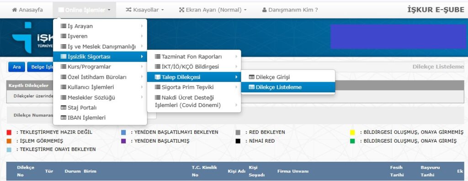
Task: Click the Kişi Soyadı column header
Action: (257, 171)
